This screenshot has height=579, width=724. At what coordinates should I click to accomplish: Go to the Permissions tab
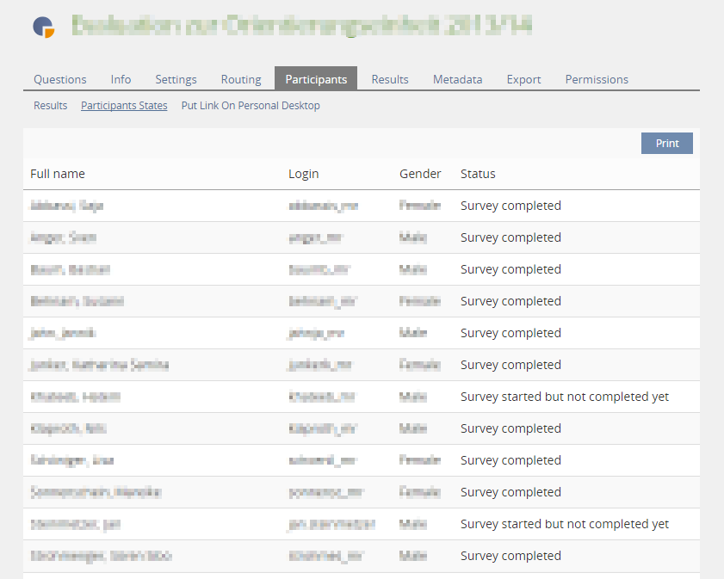click(597, 79)
